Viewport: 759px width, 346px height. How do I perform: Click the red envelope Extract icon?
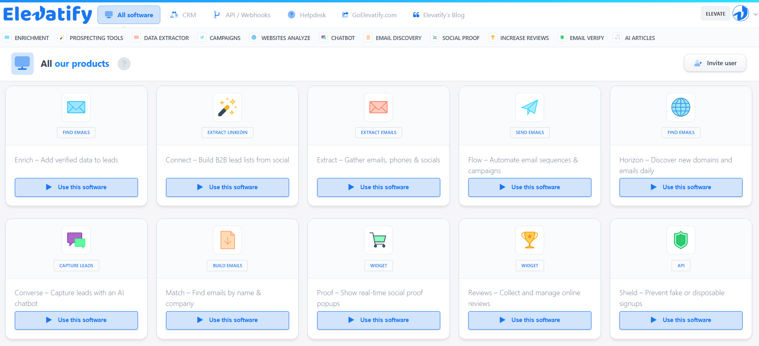point(378,107)
